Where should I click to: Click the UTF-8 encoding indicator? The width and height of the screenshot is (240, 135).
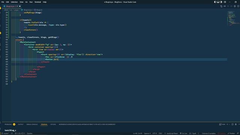[x=154, y=133]
